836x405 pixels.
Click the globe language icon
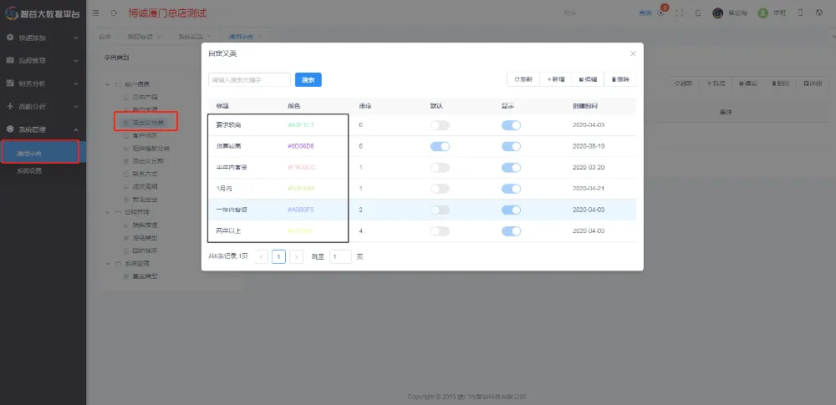(818, 13)
